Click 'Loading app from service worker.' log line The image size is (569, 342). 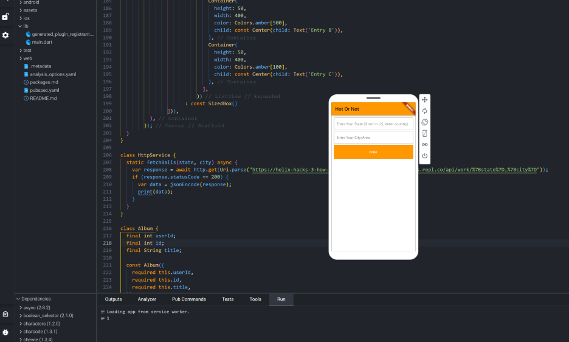click(x=148, y=312)
